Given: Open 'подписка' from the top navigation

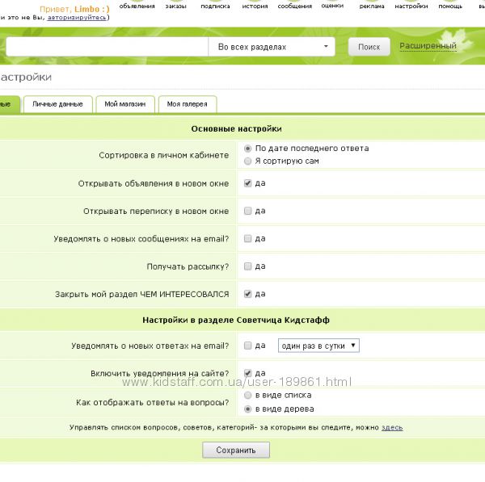Looking at the screenshot, I should click(x=214, y=6).
